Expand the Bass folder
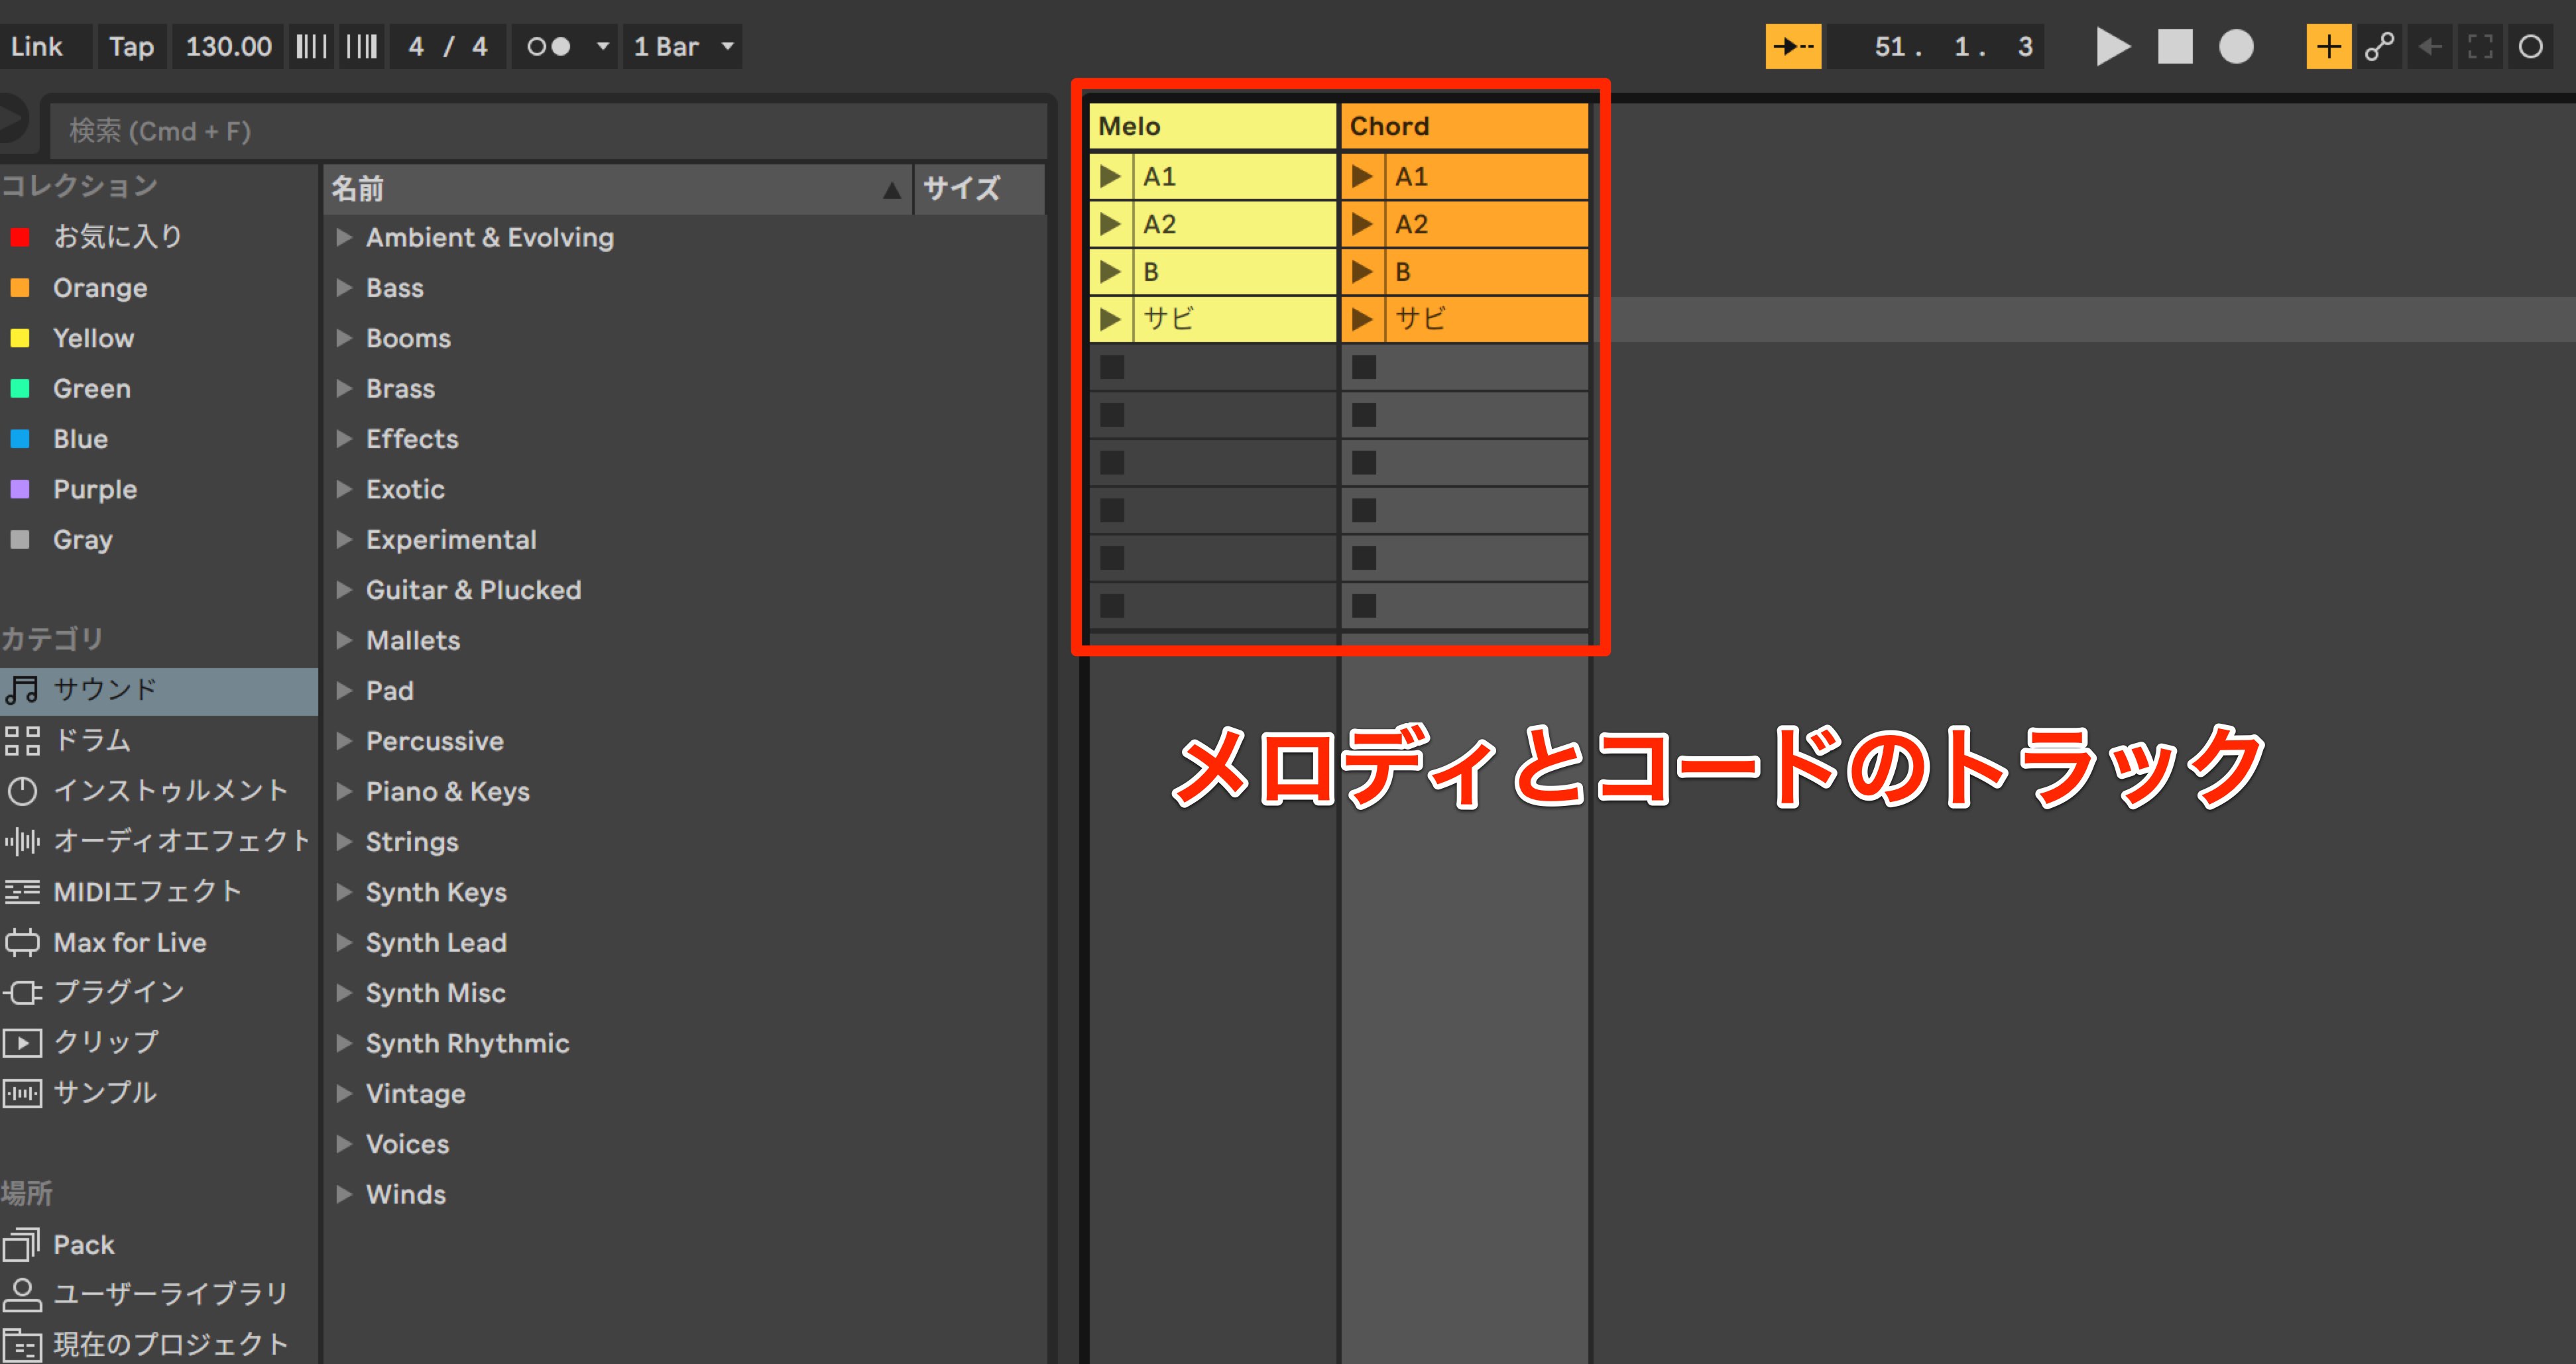This screenshot has height=1364, width=2576. [343, 287]
